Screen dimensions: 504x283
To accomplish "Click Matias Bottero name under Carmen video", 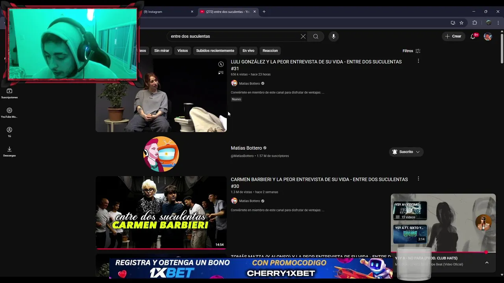I will point(250,201).
